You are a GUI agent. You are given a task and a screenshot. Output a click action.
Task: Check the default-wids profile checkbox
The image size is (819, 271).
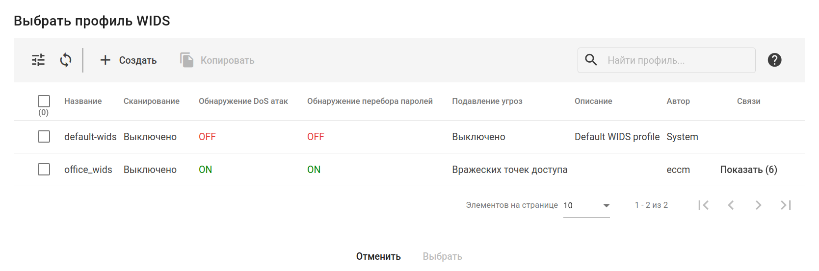pyautogui.click(x=44, y=137)
